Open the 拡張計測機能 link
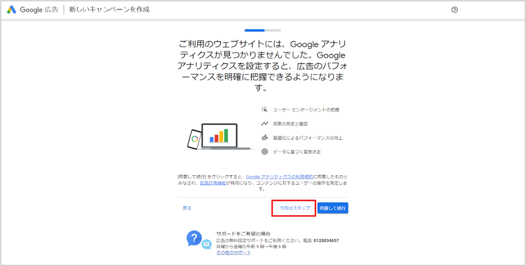 click(213, 183)
